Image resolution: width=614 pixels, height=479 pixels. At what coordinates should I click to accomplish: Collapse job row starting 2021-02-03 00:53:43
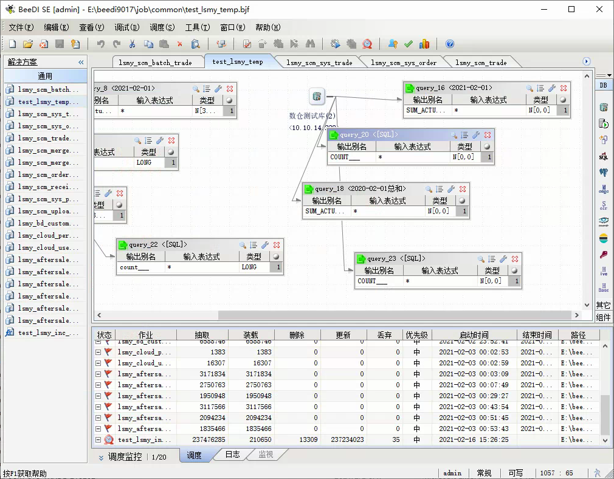98,429
